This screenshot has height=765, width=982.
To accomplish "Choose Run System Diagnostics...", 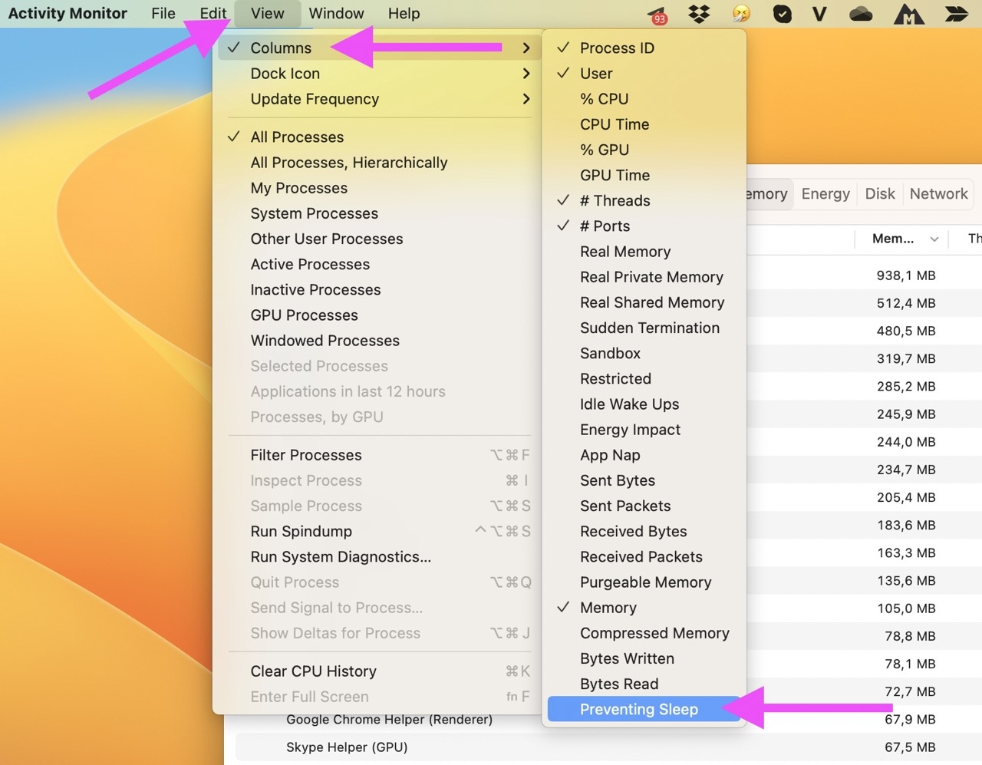I will [377, 556].
